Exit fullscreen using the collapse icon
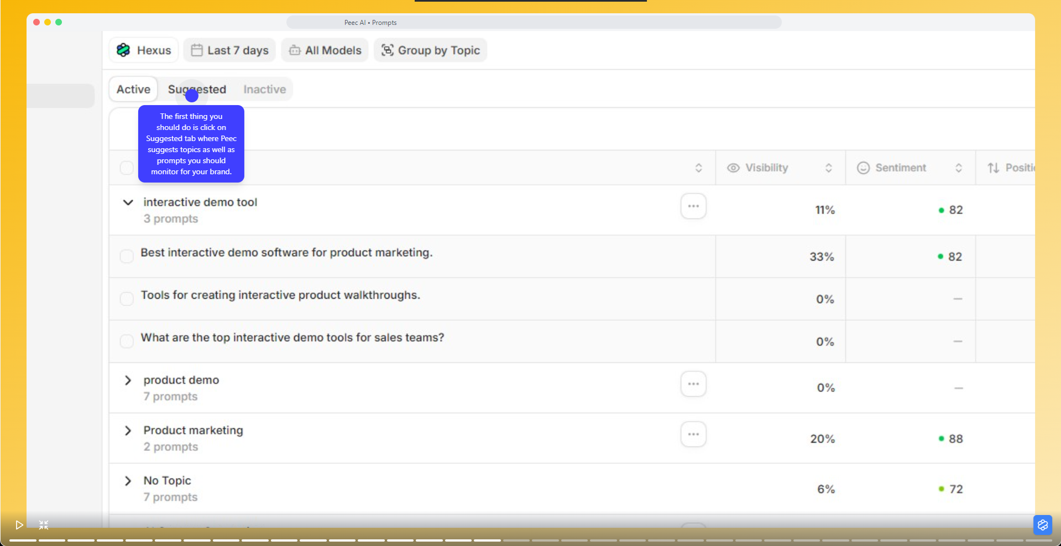The image size is (1061, 546). [44, 525]
